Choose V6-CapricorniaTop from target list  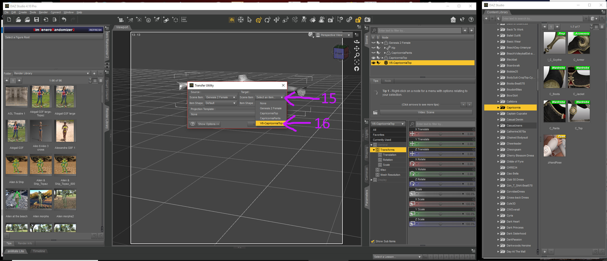pos(271,123)
